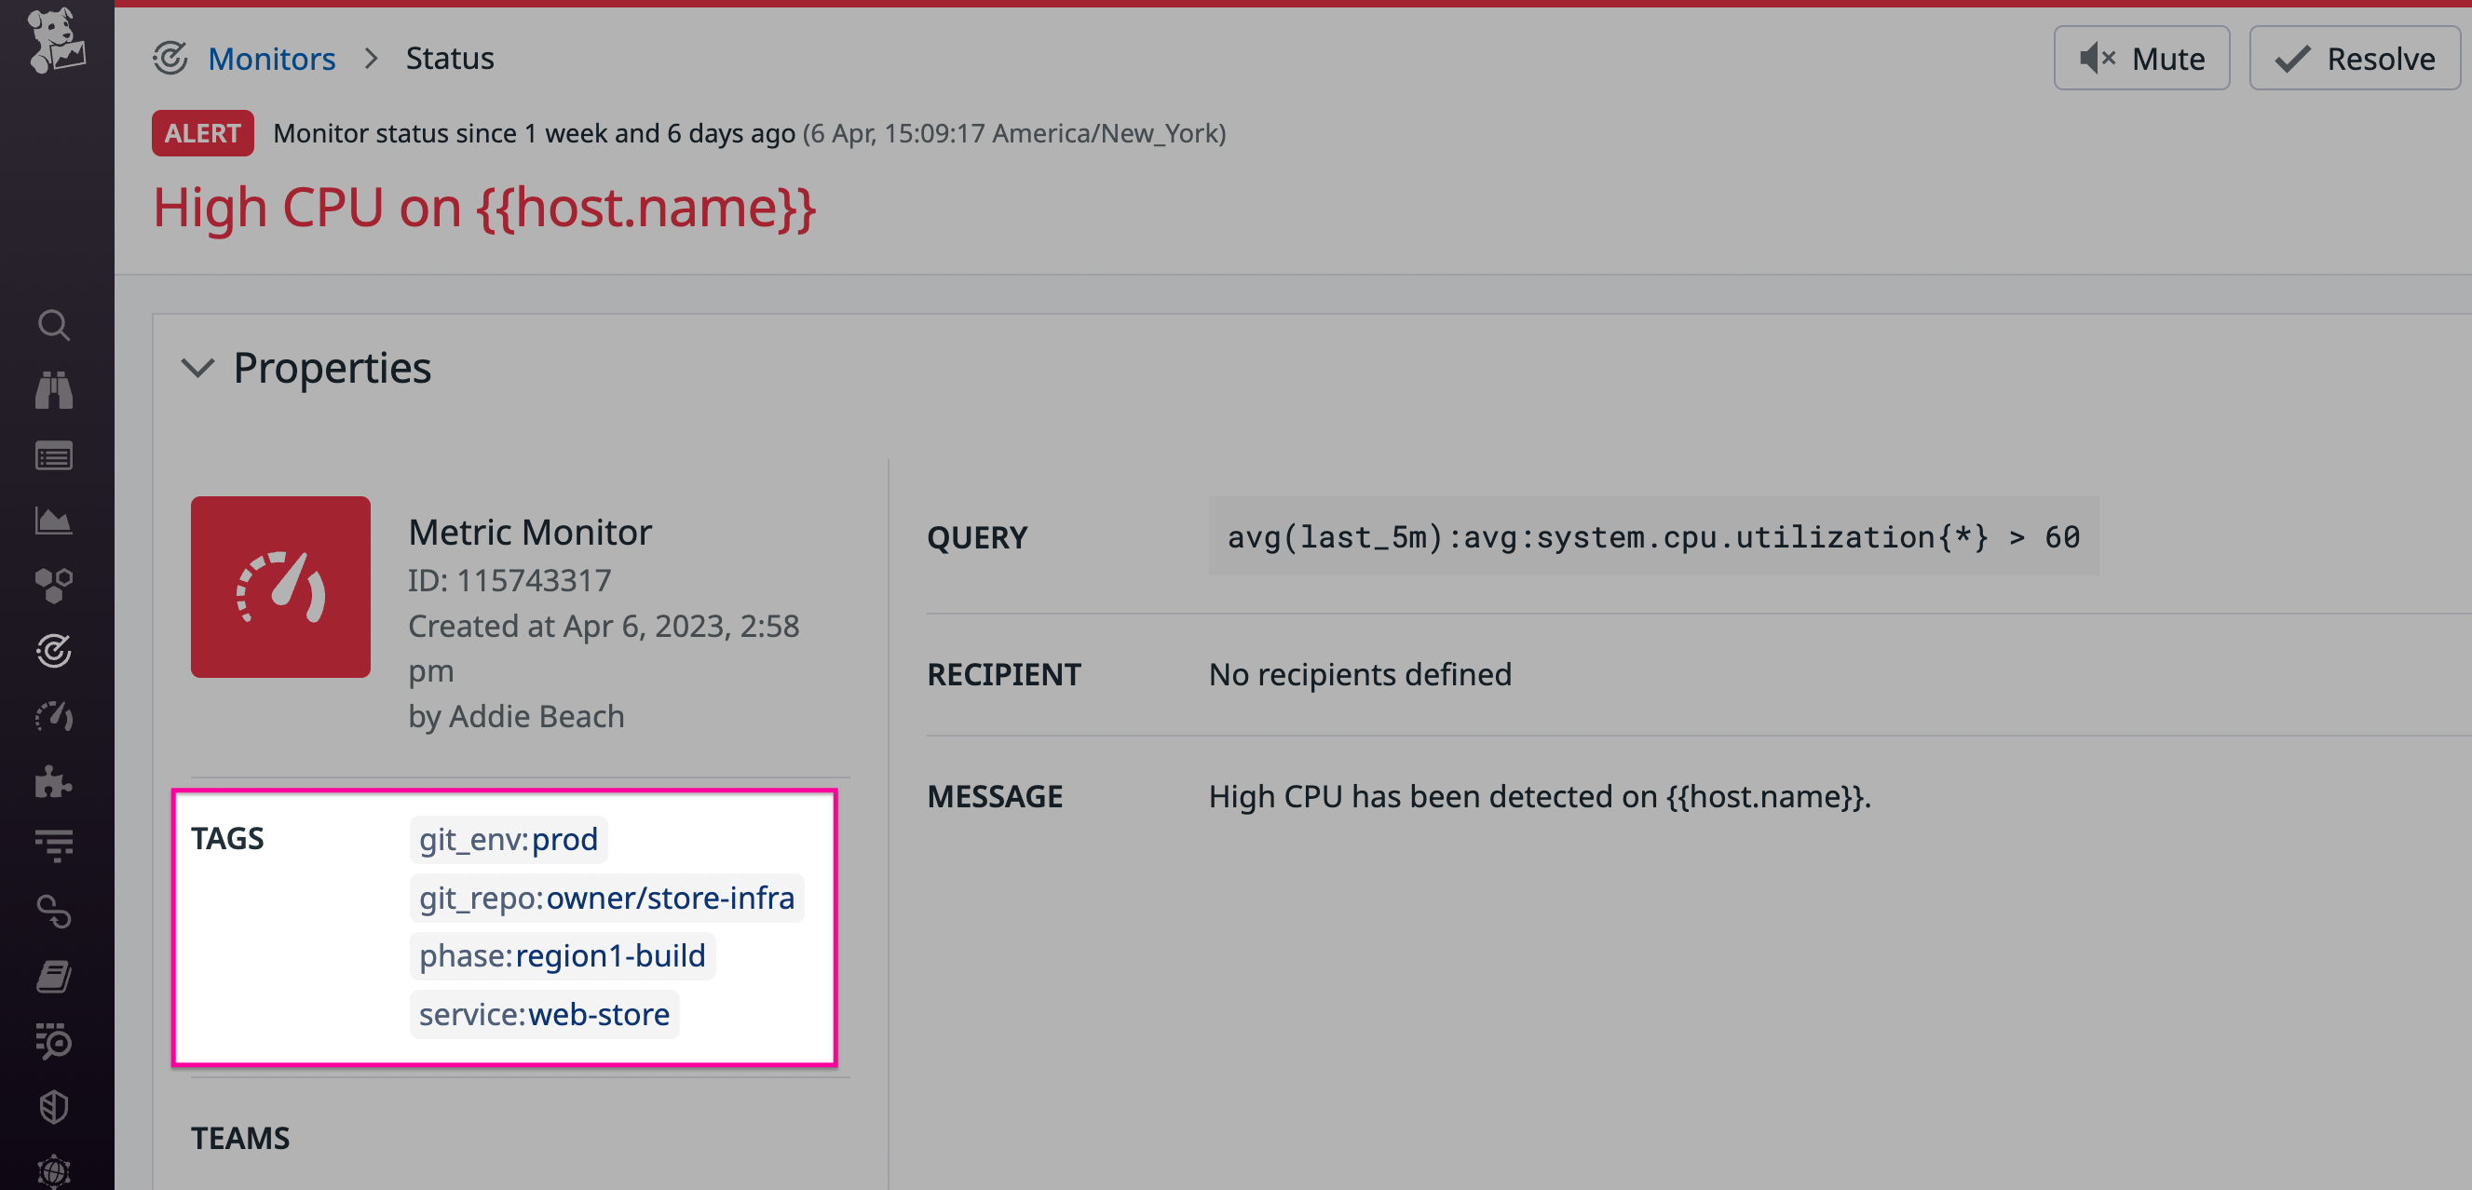
Task: Open the Watchdog binoculars icon in sidebar
Action: (x=55, y=390)
